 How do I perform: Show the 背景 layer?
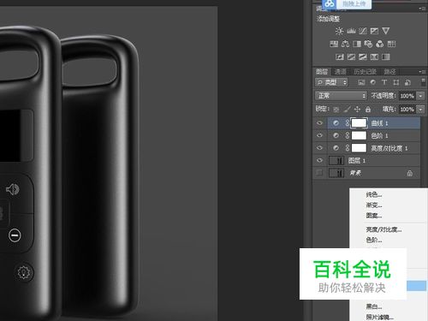tap(319, 173)
